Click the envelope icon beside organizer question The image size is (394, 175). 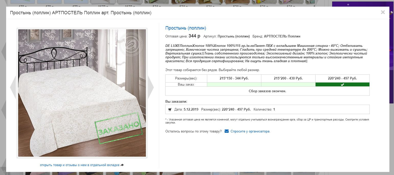226,131
